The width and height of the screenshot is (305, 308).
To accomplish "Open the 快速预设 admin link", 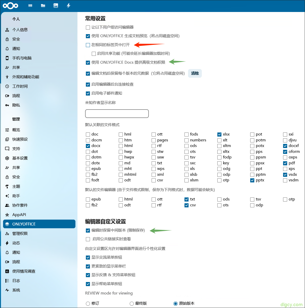I will tap(39, 139).
